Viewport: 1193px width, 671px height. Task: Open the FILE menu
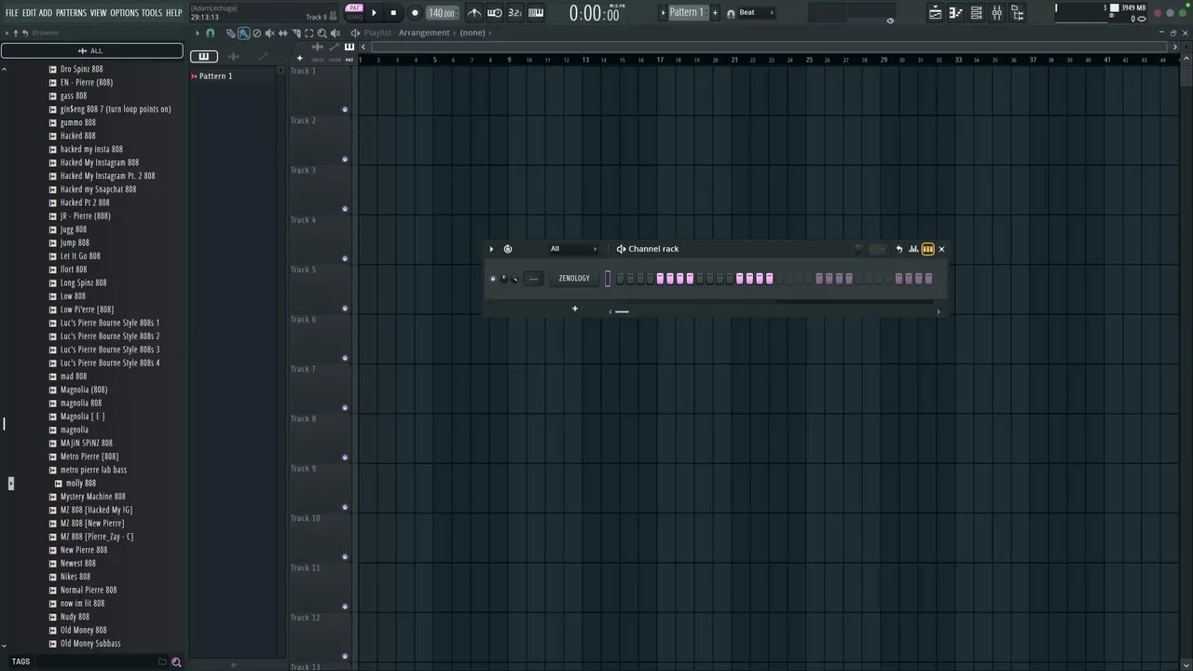11,13
